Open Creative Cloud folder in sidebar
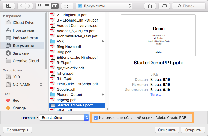 (22, 61)
